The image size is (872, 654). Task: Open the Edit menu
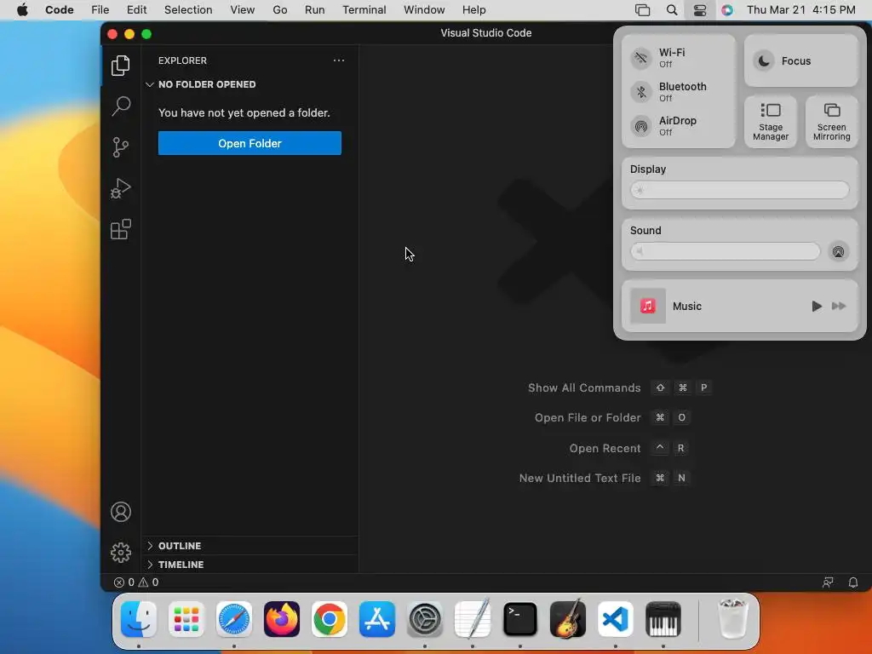[x=136, y=10]
